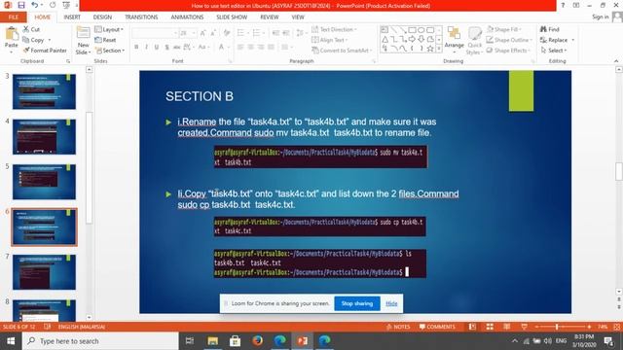Image resolution: width=623 pixels, height=350 pixels.
Task: Click the zoom slider handle
Action: 557,327
